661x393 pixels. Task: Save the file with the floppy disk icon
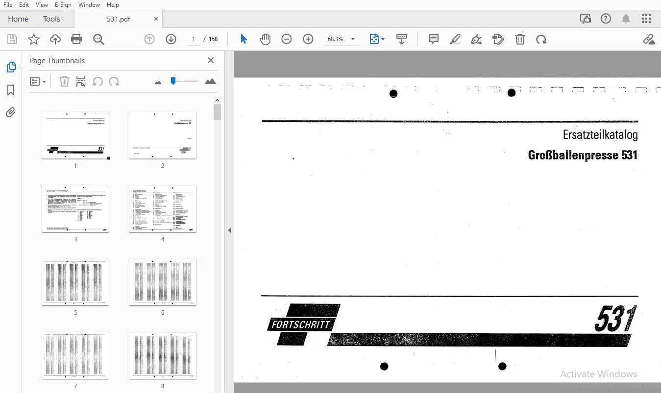pos(12,39)
